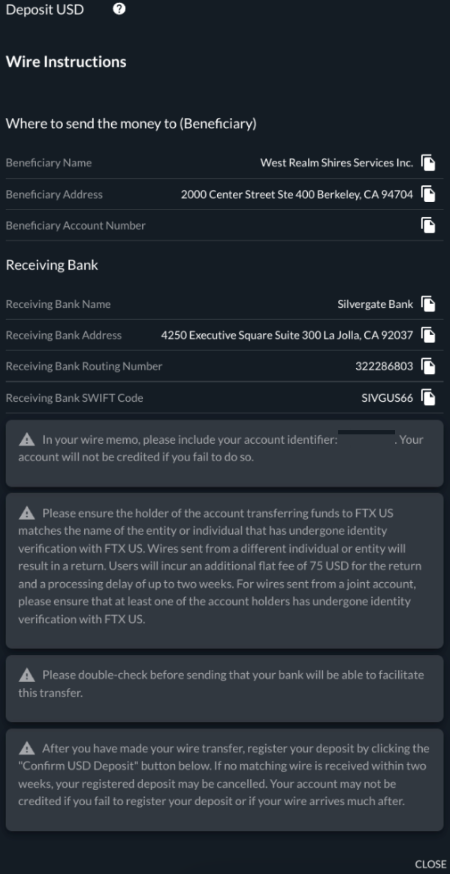Copy the Beneficiary Name value
Viewport: 450px width, 874px height.
tap(428, 163)
